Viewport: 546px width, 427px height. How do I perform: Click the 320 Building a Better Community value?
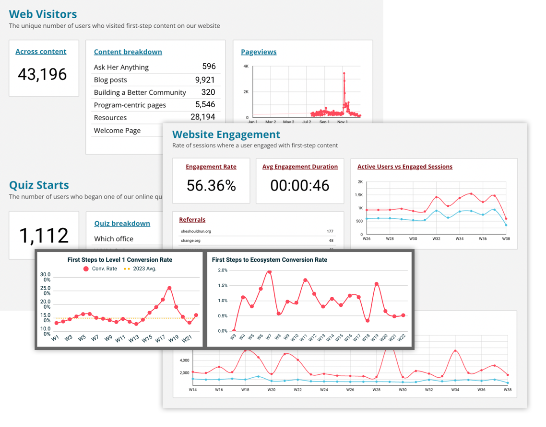[x=208, y=92]
